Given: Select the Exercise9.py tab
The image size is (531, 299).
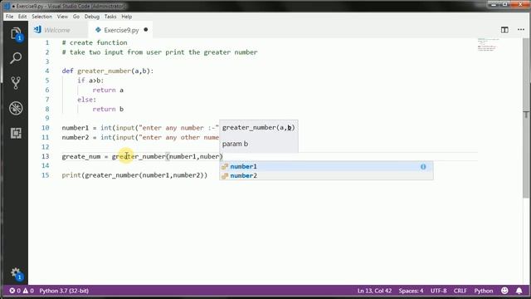Looking at the screenshot, I should (120, 30).
